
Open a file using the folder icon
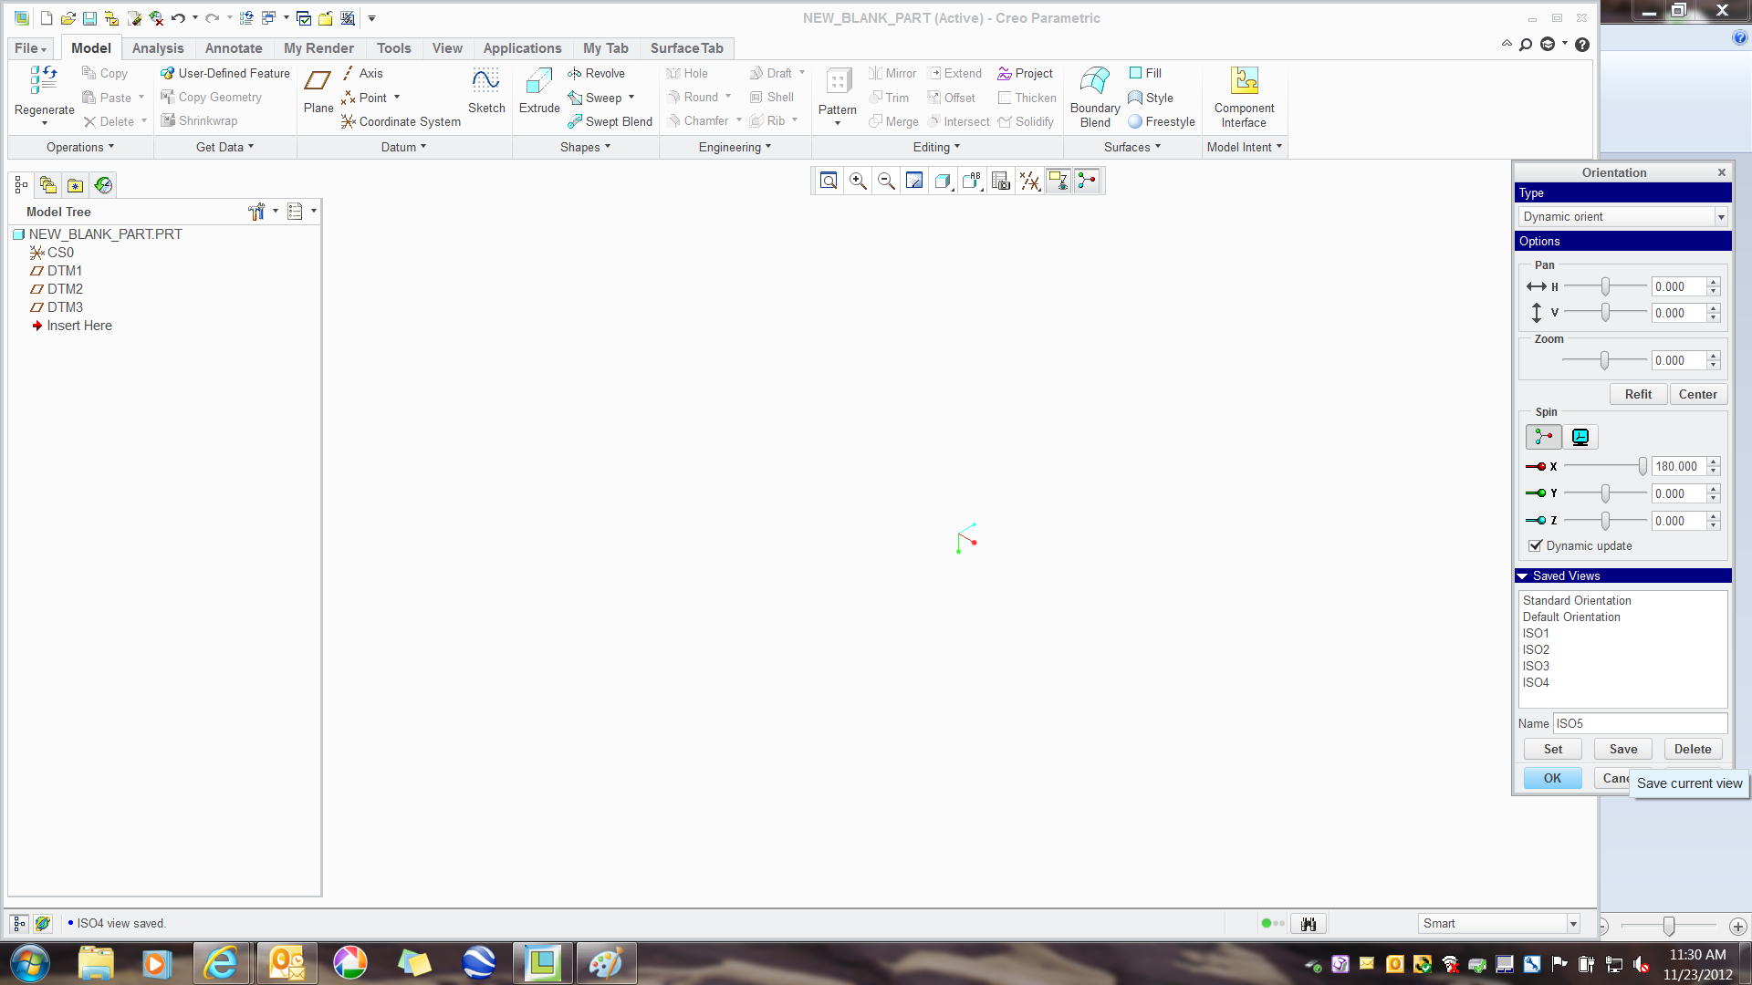pyautogui.click(x=68, y=18)
